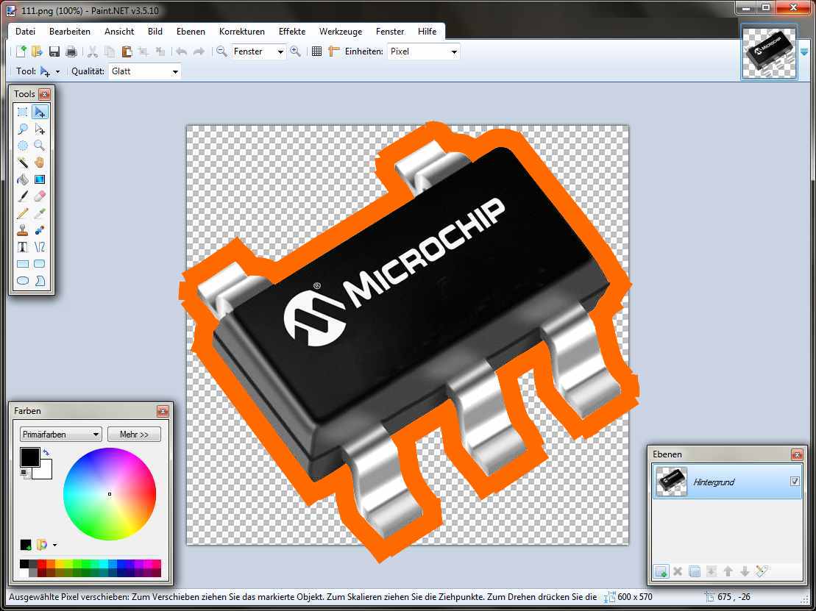Select the Rounded Rectangle shape tool
This screenshot has width=816, height=611.
(x=40, y=264)
